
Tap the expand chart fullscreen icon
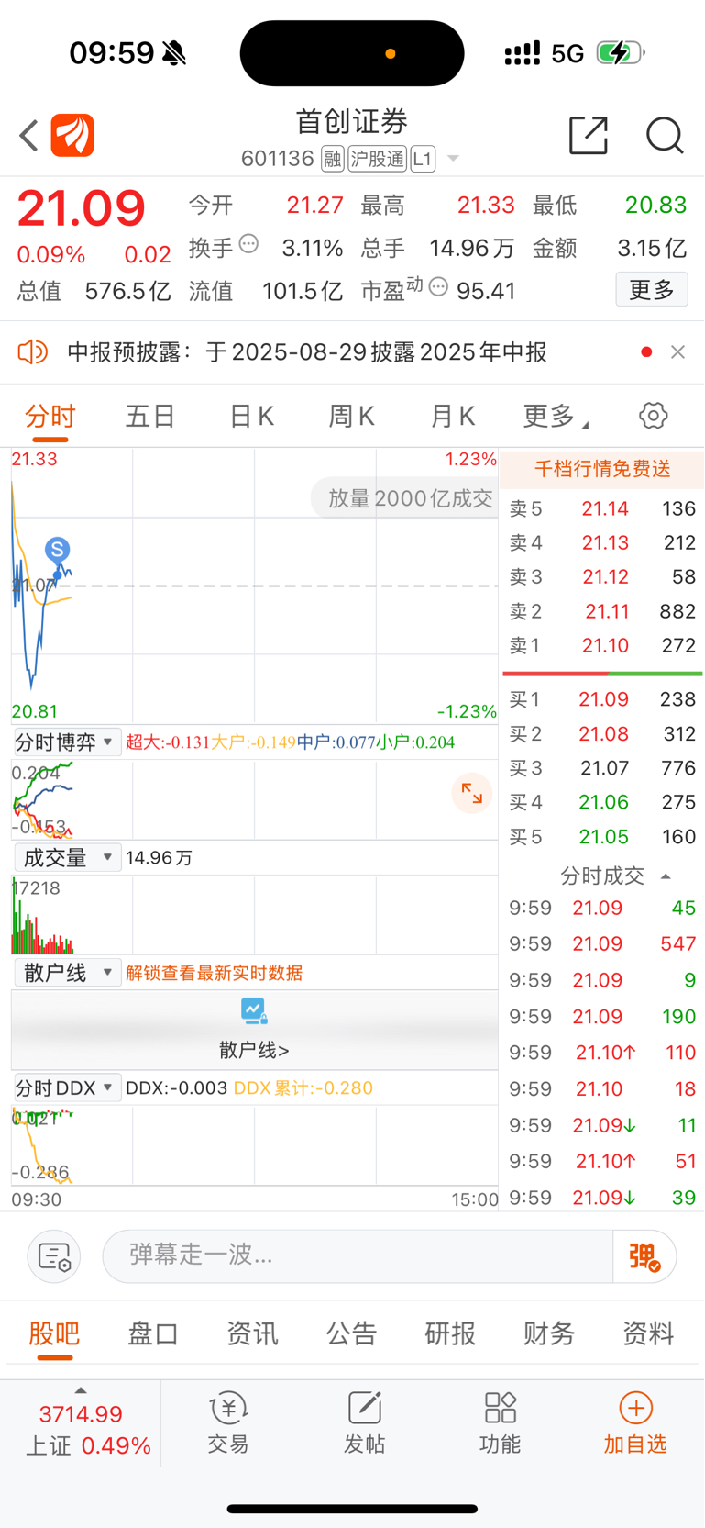(472, 794)
